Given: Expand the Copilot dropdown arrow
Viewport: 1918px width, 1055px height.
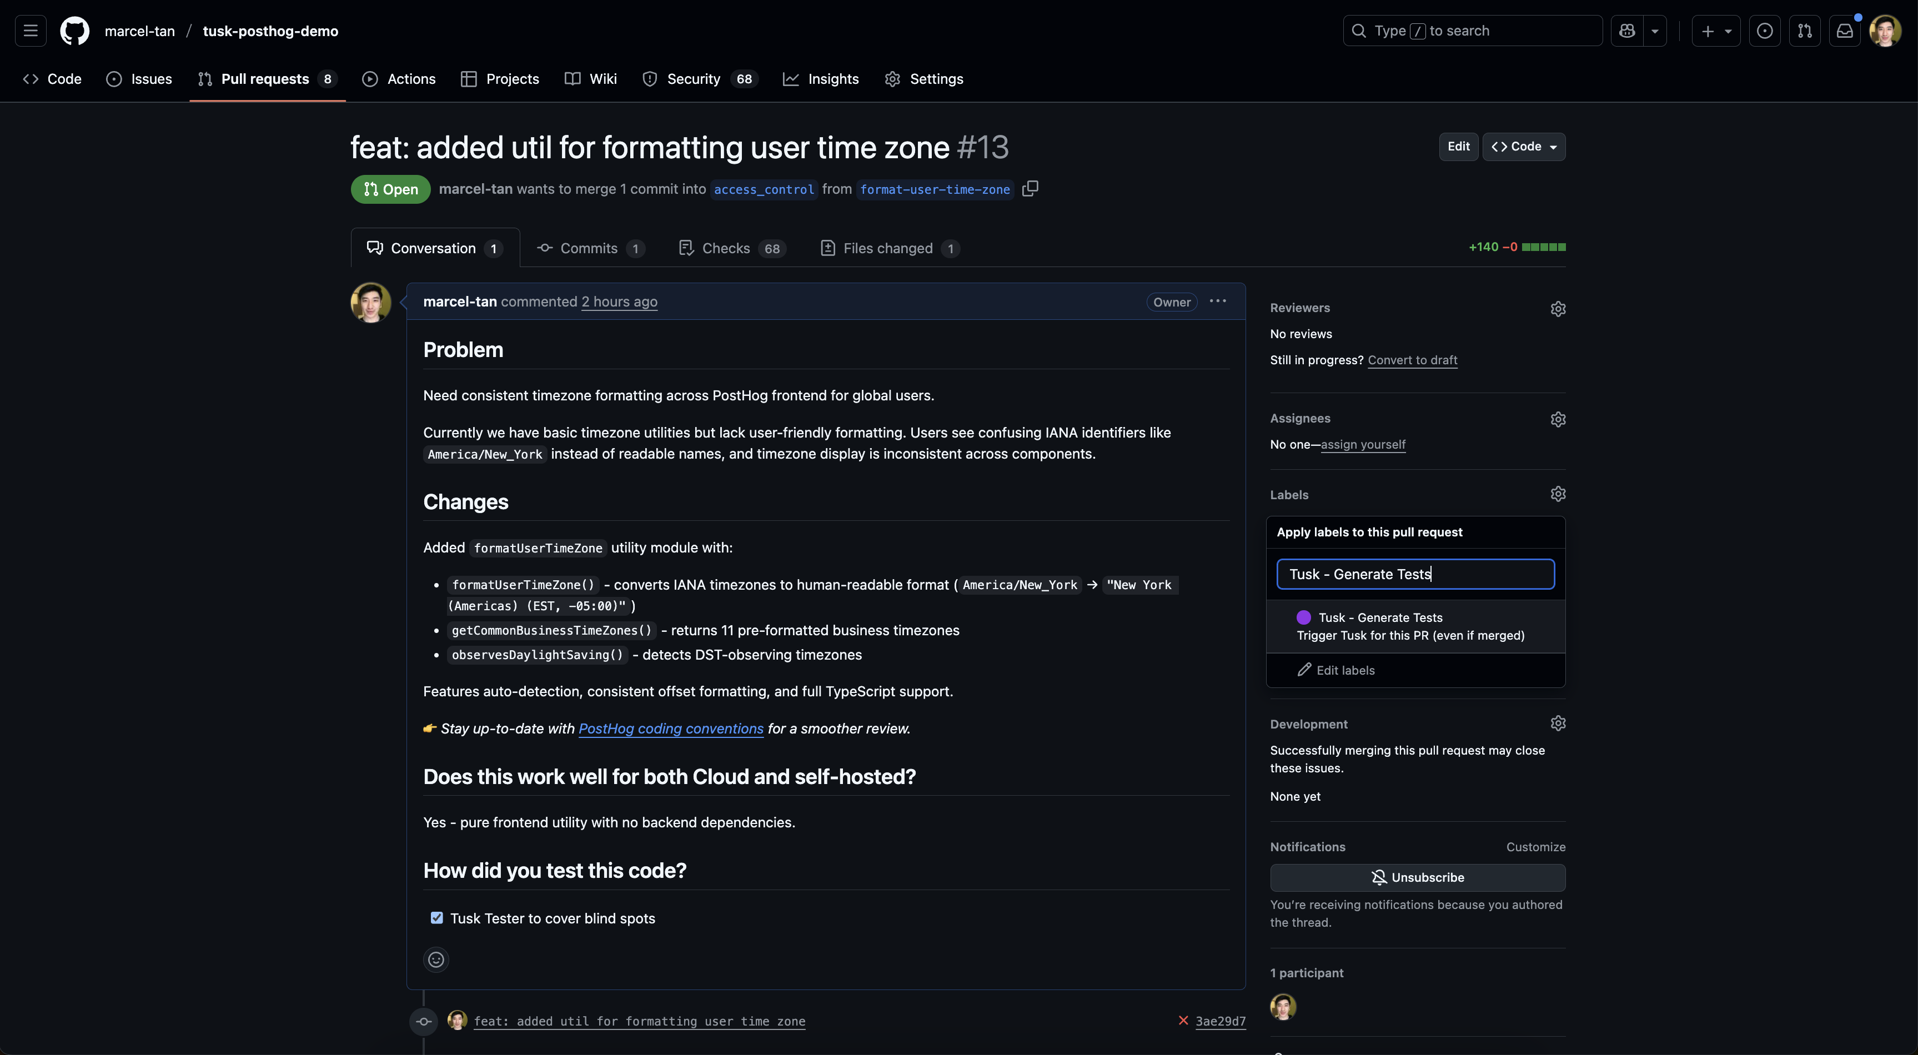Looking at the screenshot, I should (x=1654, y=31).
